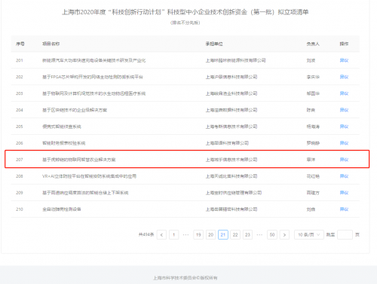
Task: Click 异议 link for row 208
Action: [344, 176]
